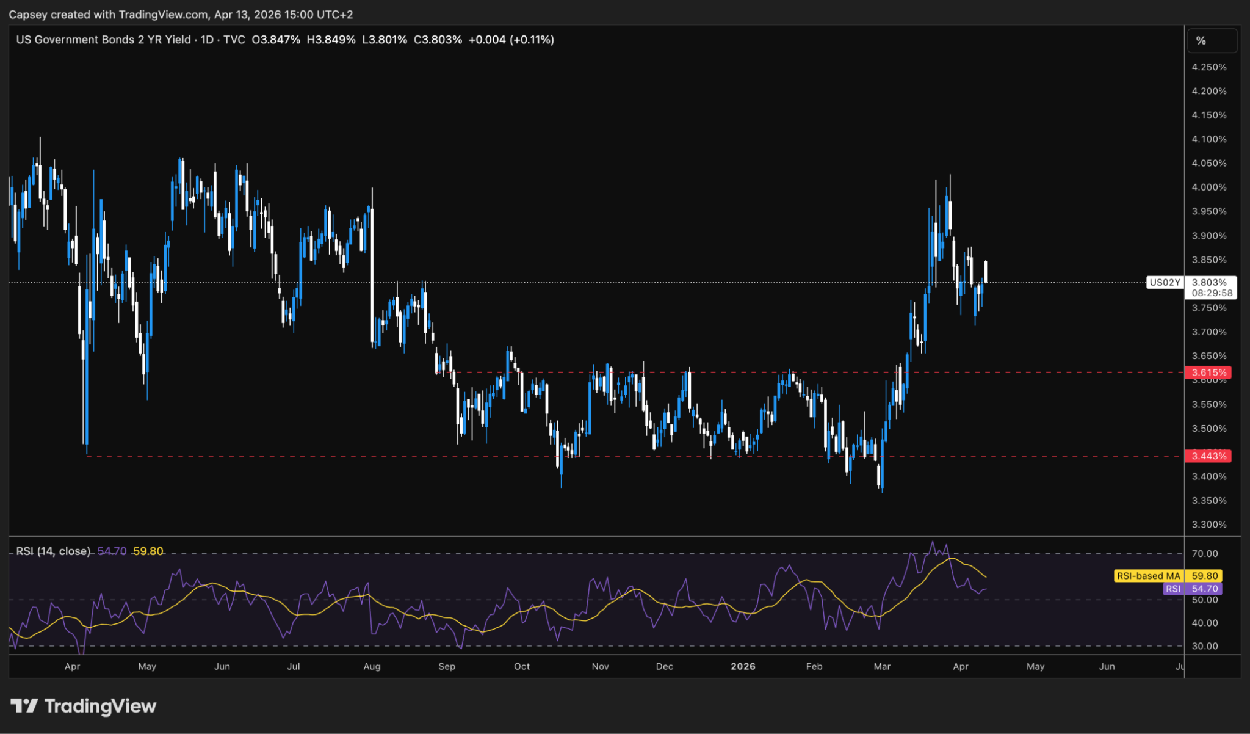Click the countdown timer under the price label

pyautogui.click(x=1211, y=292)
